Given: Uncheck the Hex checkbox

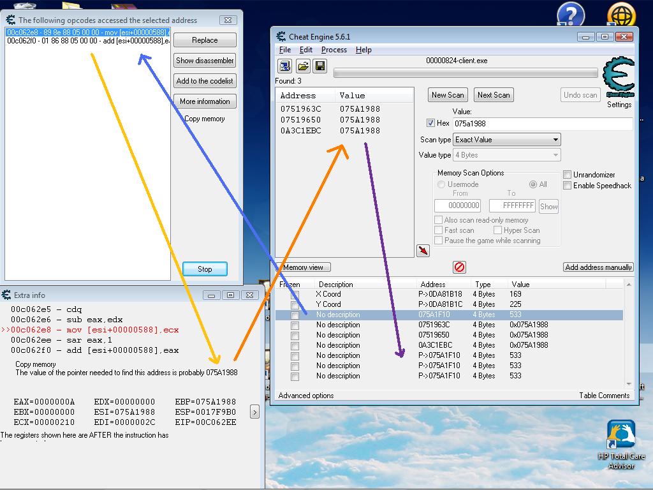Looking at the screenshot, I should 430,123.
